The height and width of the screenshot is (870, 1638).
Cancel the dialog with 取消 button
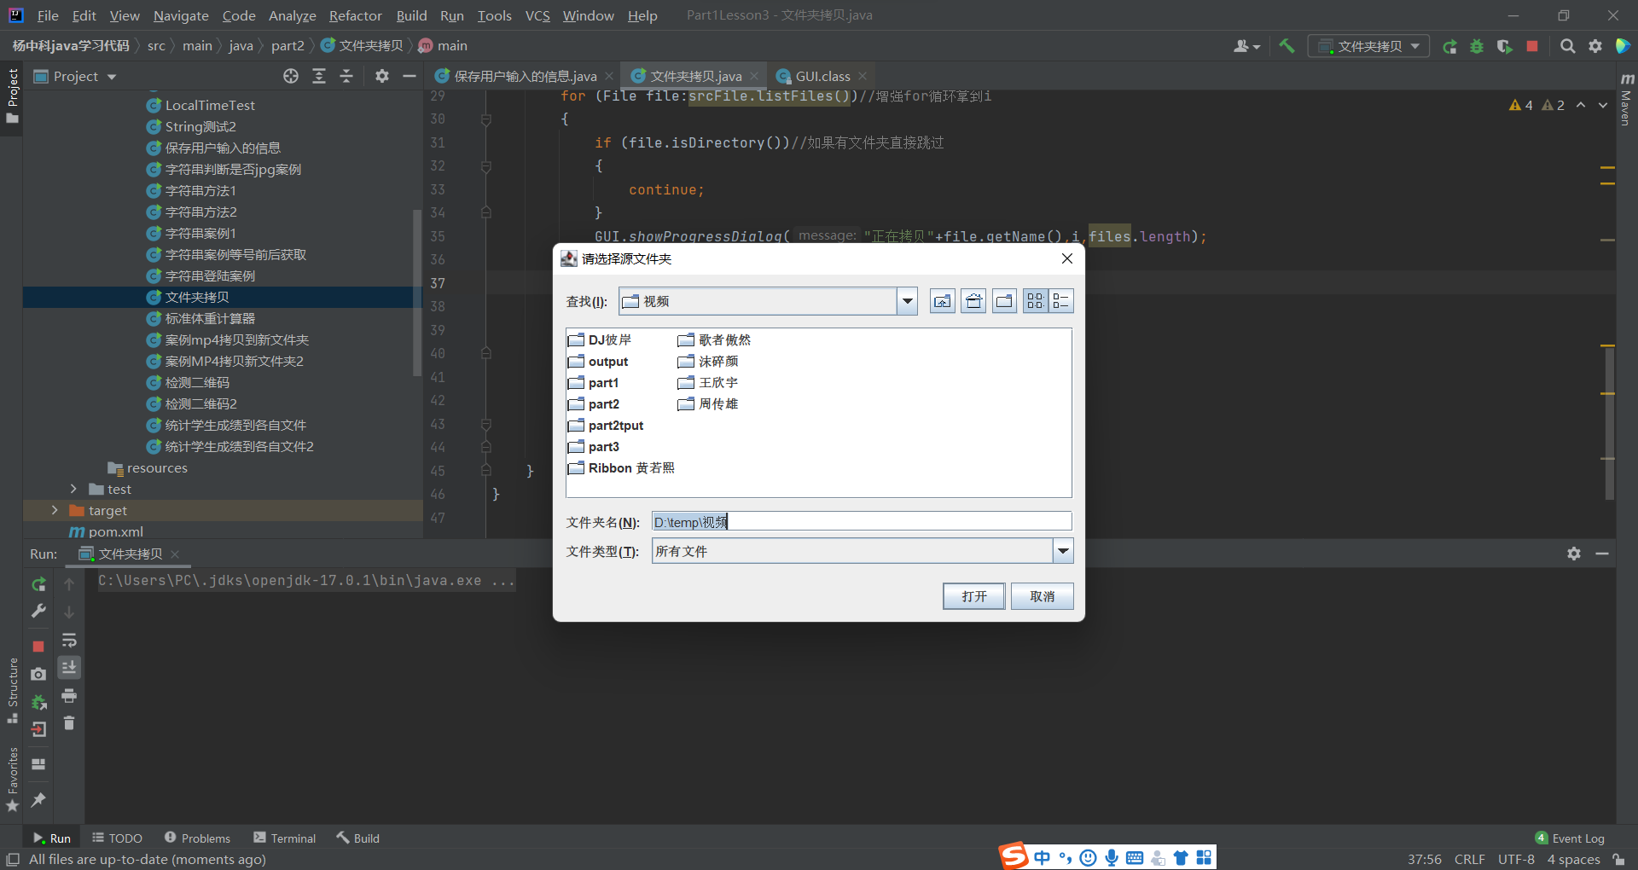[1042, 595]
